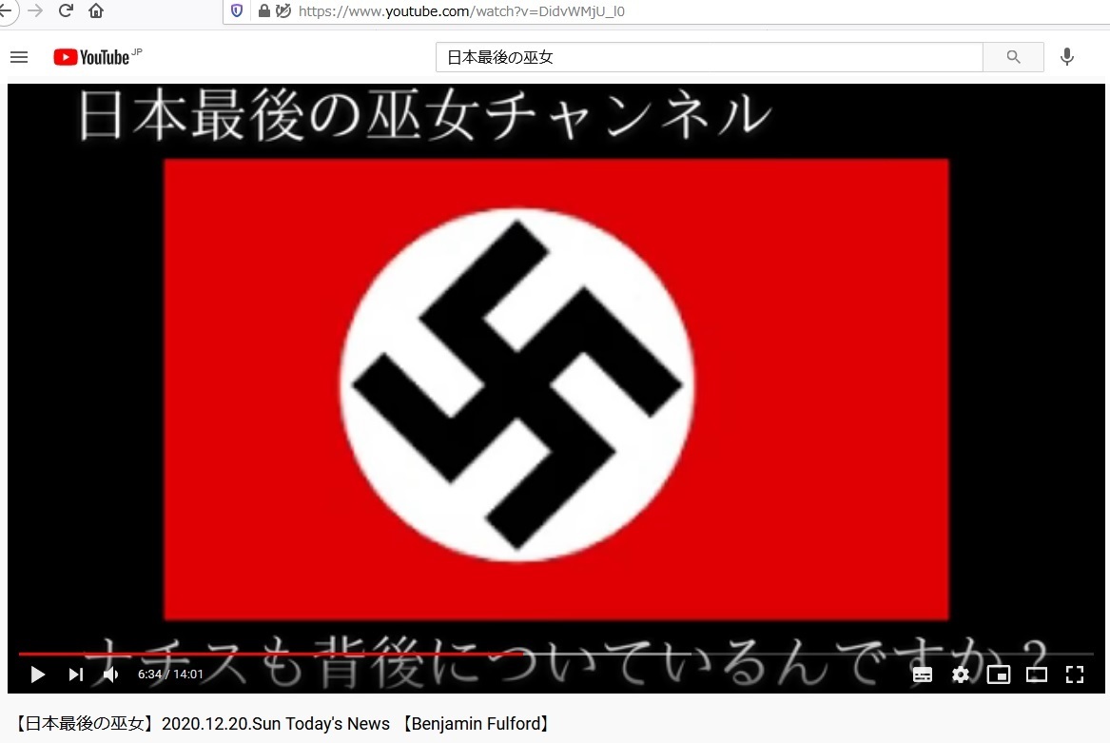
Task: Enter full screen mode
Action: tap(1075, 675)
